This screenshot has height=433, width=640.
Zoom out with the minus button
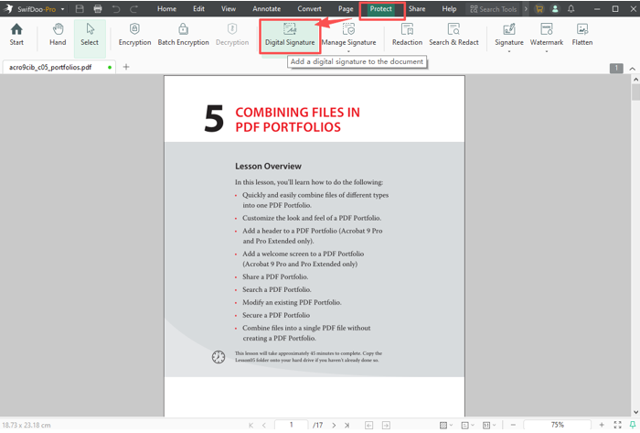coord(513,426)
